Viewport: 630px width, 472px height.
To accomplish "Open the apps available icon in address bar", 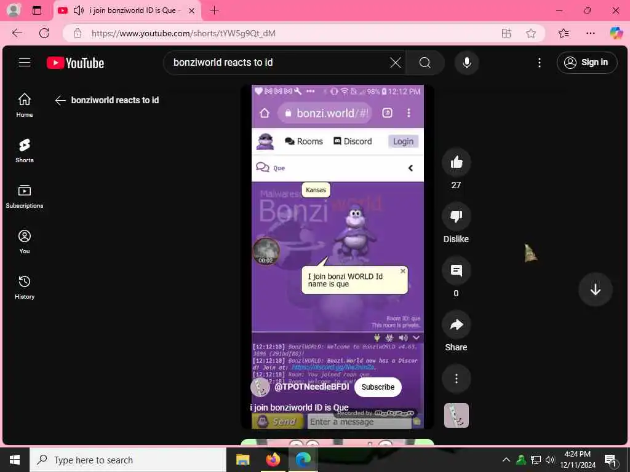I will tap(506, 33).
